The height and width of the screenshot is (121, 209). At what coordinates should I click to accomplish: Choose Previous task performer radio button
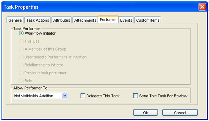21,73
